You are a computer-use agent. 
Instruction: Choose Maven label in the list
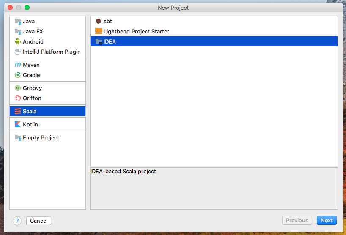(31, 65)
